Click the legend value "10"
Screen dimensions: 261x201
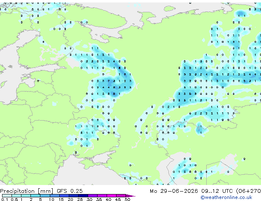click(51, 199)
